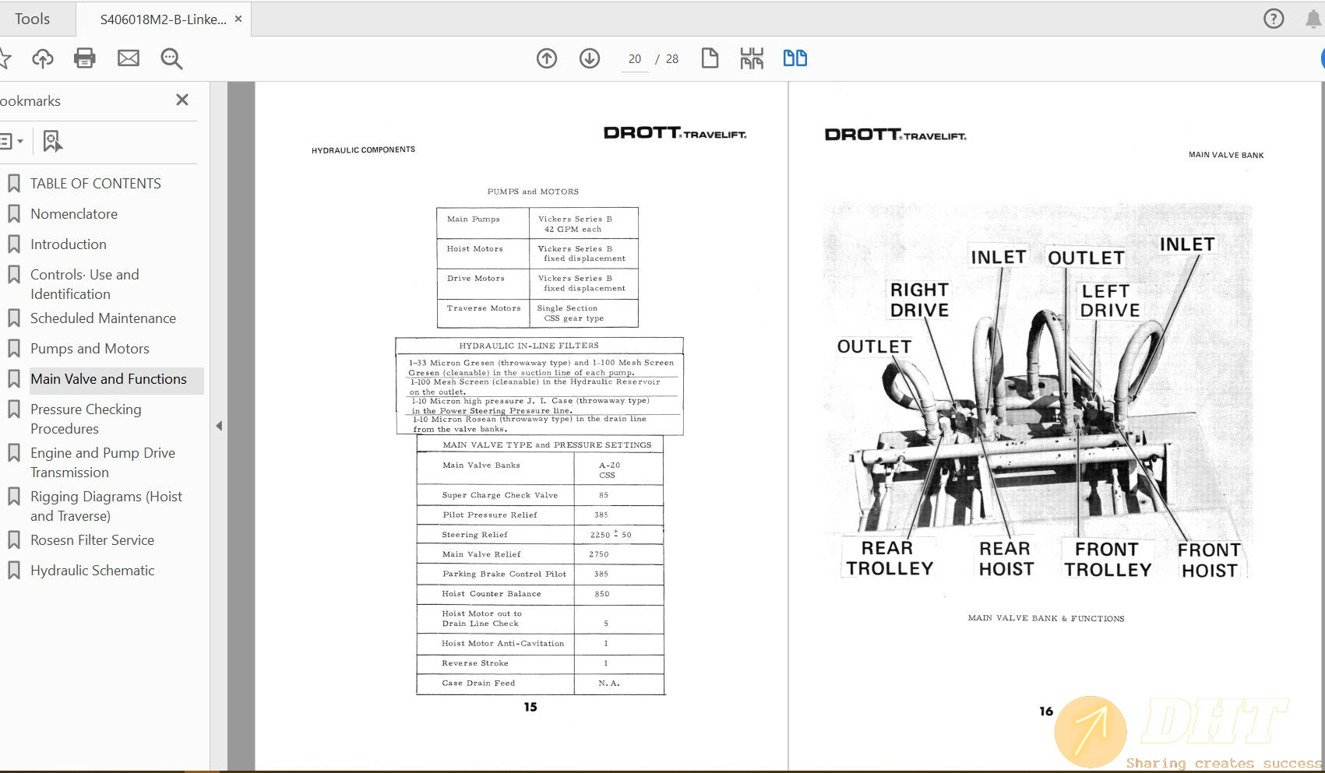Open the Help question mark

[x=1274, y=18]
